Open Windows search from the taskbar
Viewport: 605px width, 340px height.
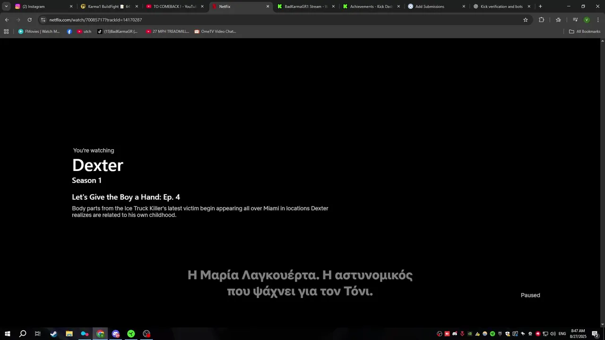tap(23, 334)
